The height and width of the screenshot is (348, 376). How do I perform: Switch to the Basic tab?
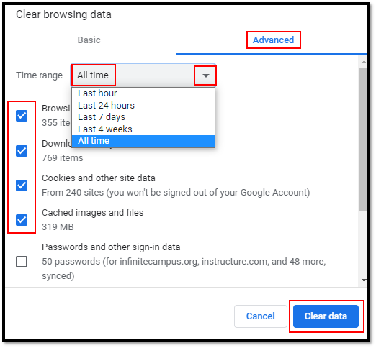[89, 40]
